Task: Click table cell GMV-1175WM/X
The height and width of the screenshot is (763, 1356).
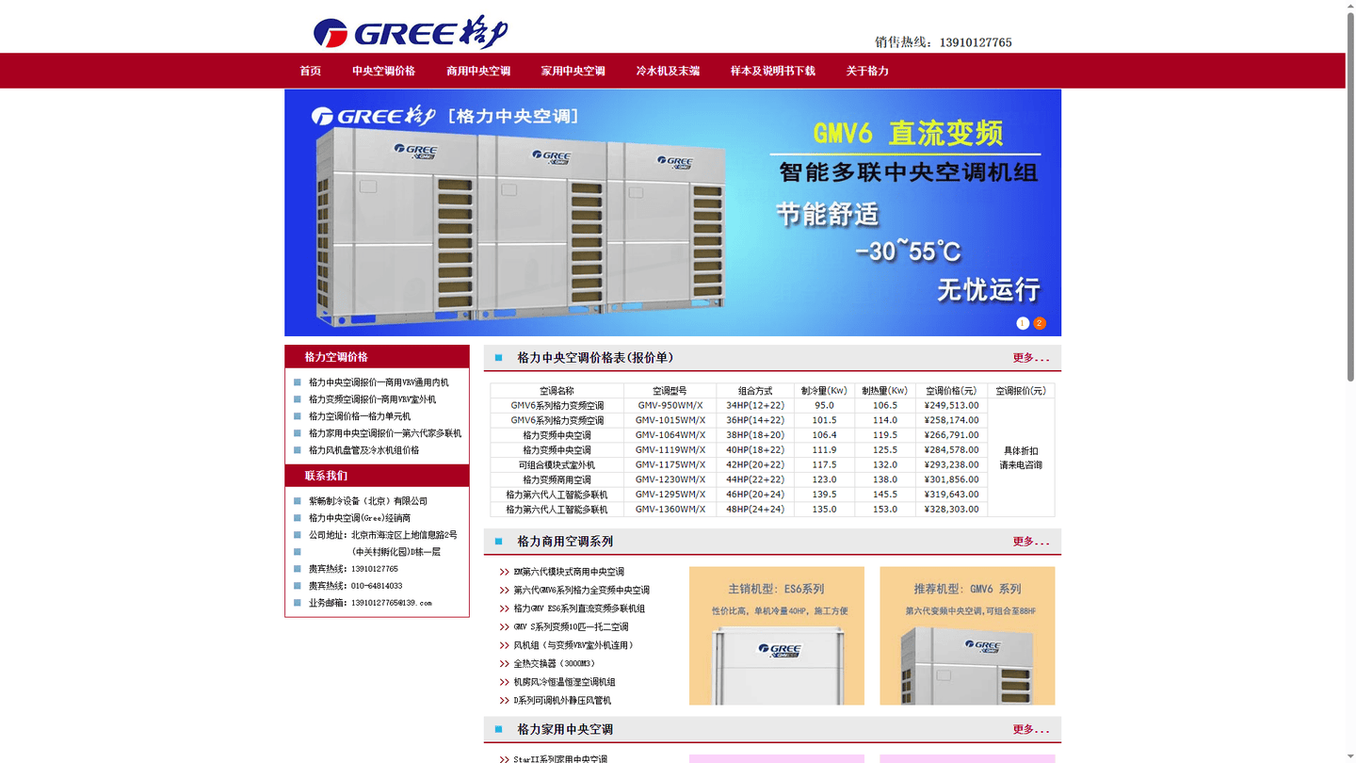Action: tap(670, 464)
